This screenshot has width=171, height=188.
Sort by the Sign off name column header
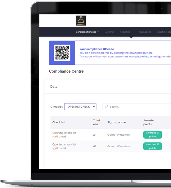point(117,122)
